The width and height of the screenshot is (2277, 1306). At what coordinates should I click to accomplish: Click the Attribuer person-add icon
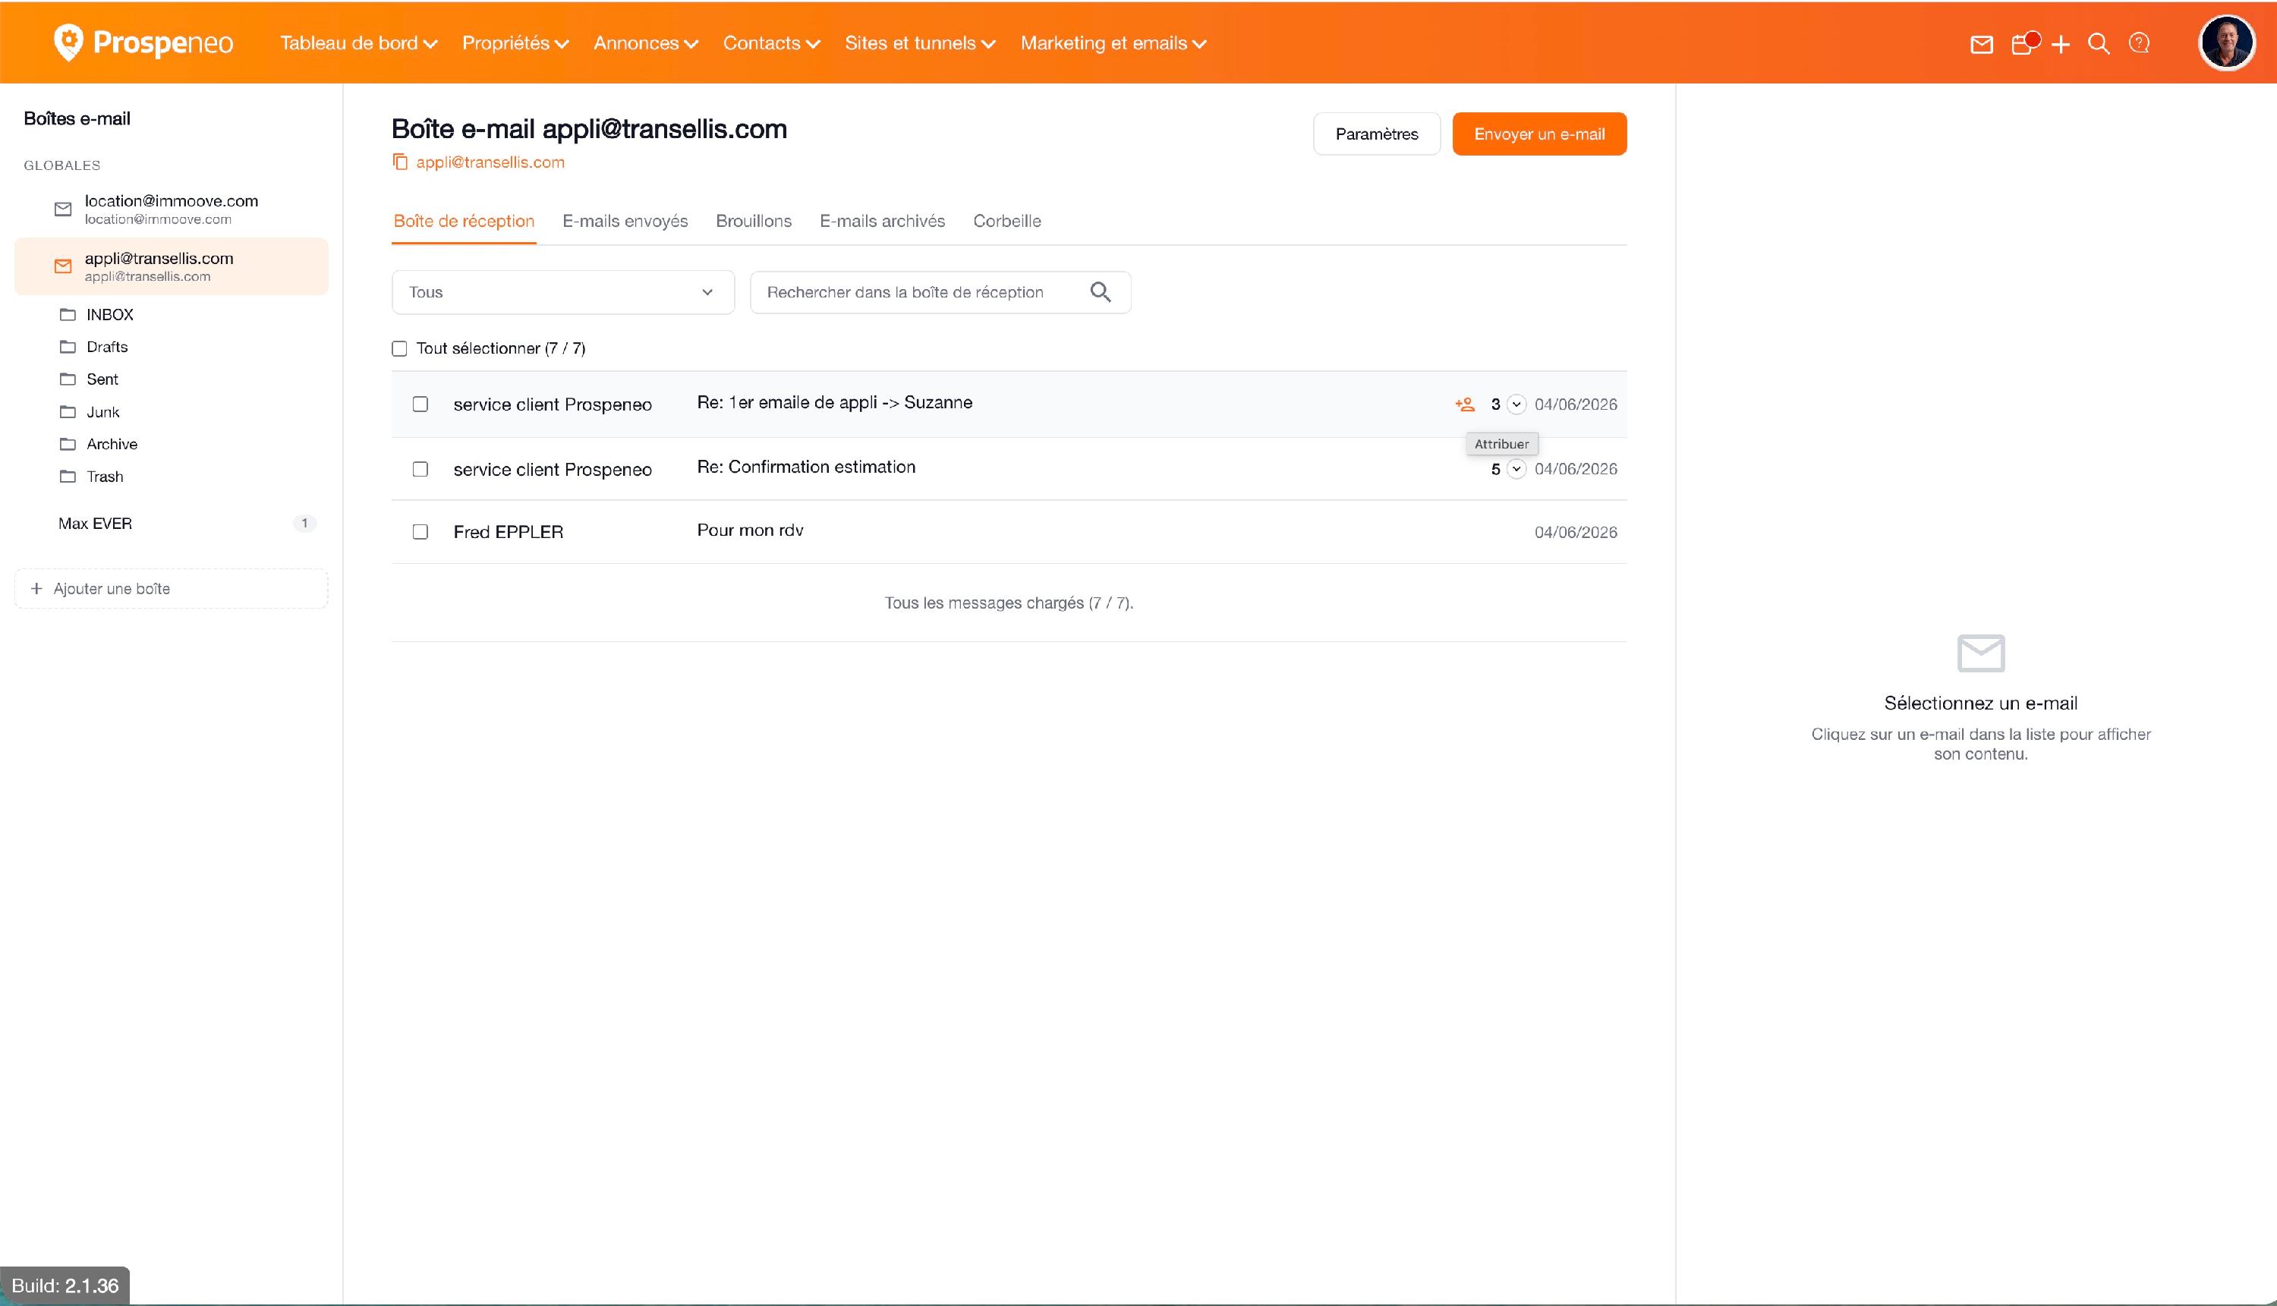point(1465,404)
